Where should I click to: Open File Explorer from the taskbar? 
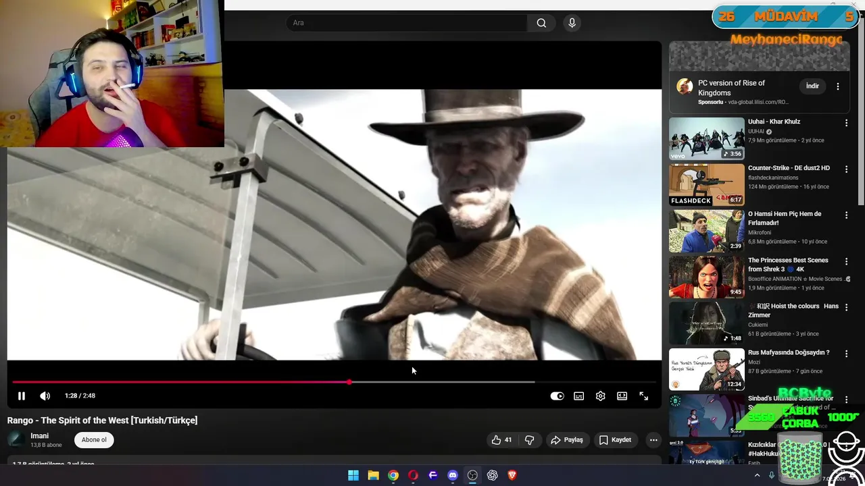(x=373, y=475)
